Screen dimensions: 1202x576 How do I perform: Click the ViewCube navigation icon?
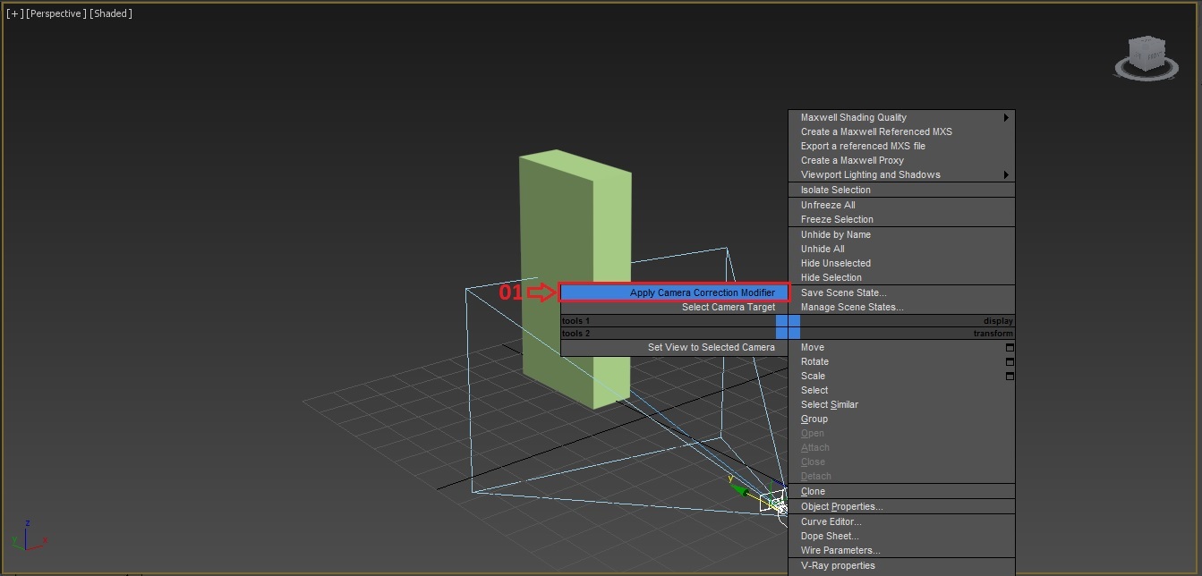[x=1146, y=54]
